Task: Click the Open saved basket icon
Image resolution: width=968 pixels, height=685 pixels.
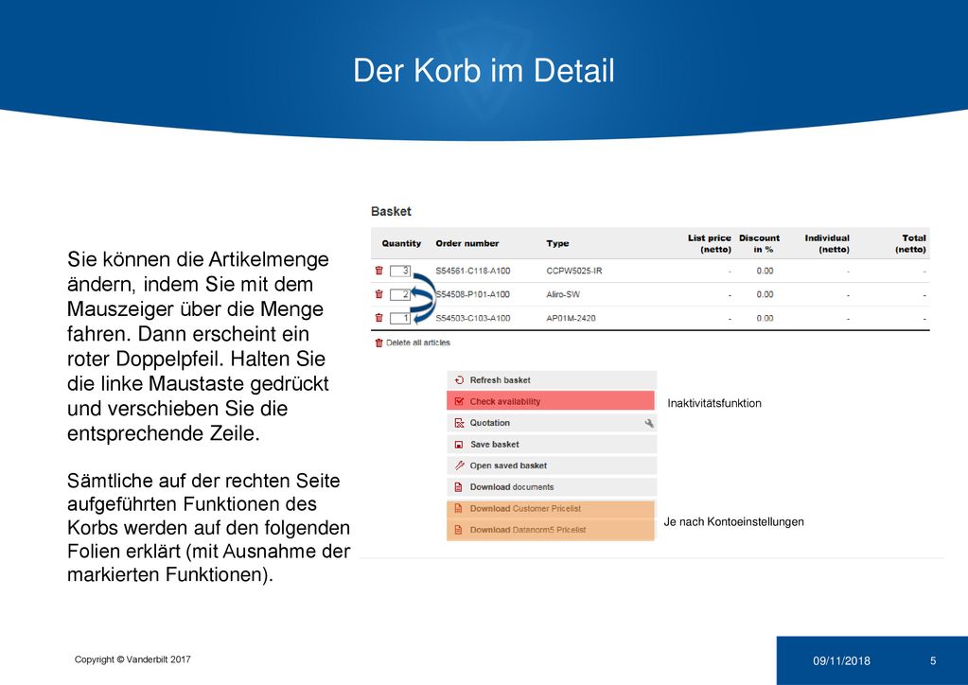Action: click(x=459, y=465)
